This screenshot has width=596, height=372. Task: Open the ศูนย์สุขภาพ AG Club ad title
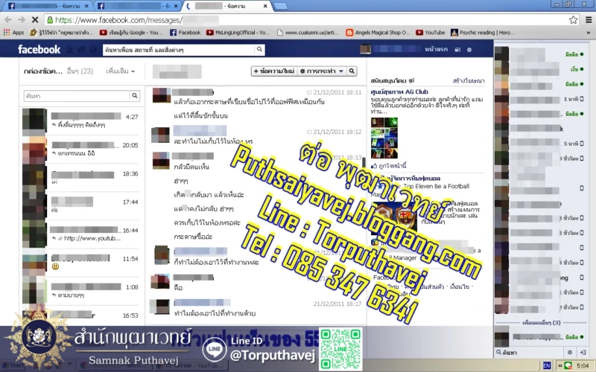(x=399, y=92)
